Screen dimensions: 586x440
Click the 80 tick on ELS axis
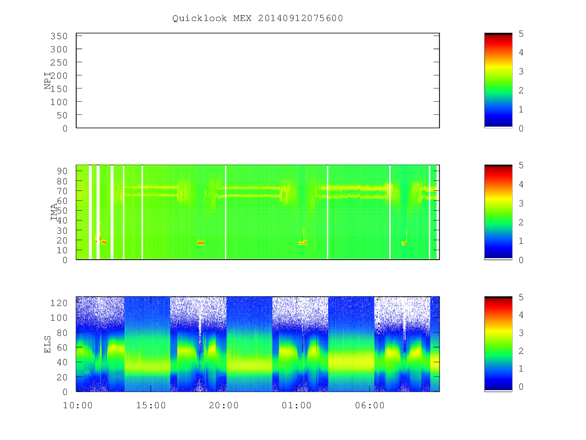[62, 332]
